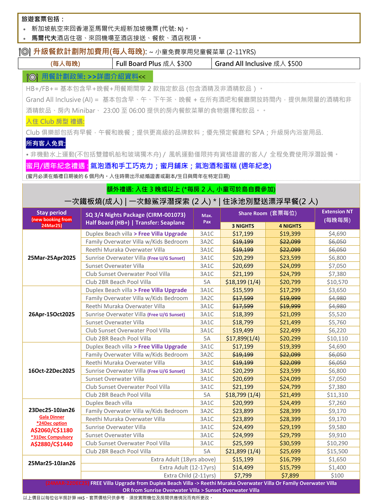This screenshot has height=500, width=378.
Task: Select the $18,399 three-night price
Action: 243,314
